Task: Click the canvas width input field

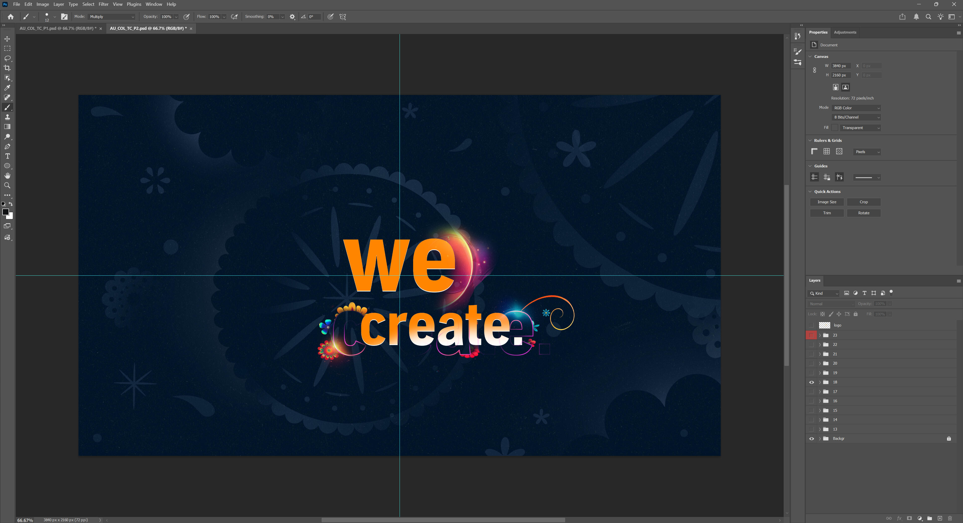Action: tap(840, 66)
